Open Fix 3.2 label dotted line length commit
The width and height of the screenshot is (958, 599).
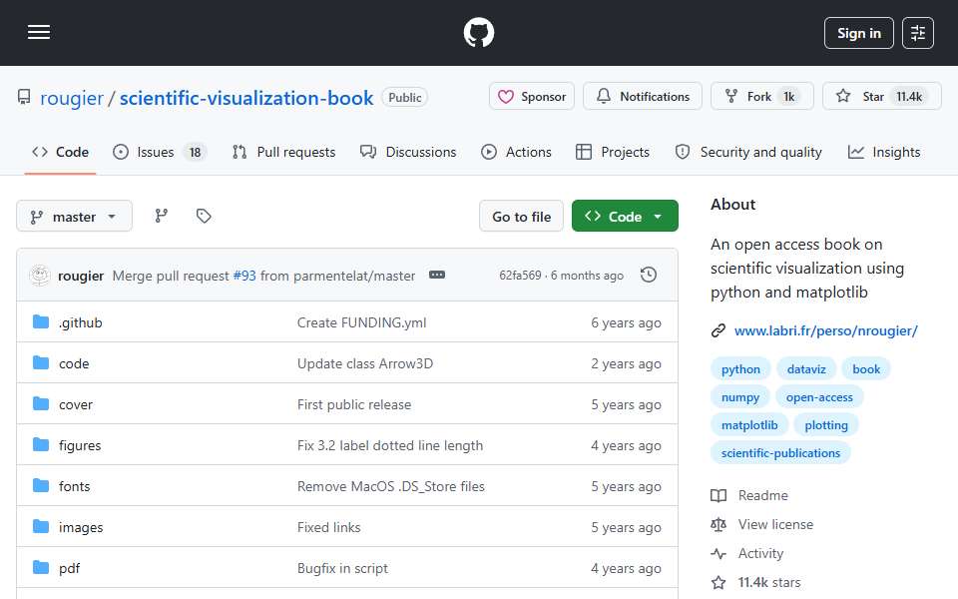pos(390,445)
